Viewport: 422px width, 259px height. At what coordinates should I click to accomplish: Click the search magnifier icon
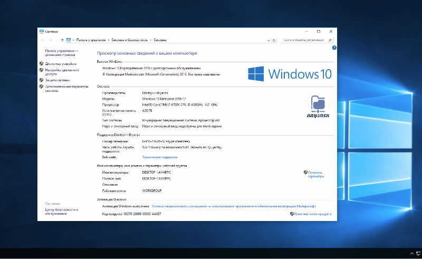pyautogui.click(x=330, y=40)
